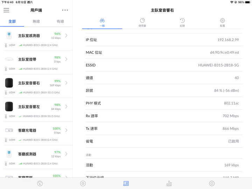
Task: Open the dashboard icon in bottom bar
Action: tap(40, 183)
